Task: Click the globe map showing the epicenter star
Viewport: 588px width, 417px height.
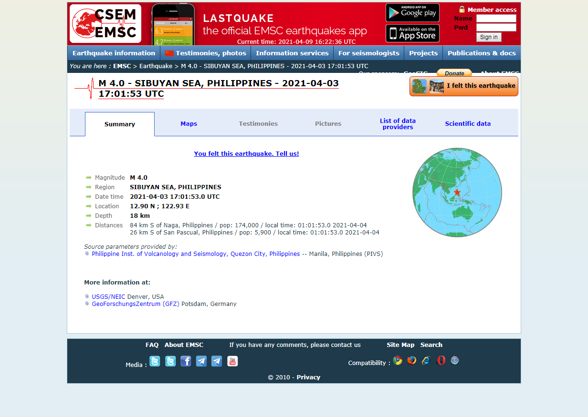Action: pyautogui.click(x=457, y=193)
